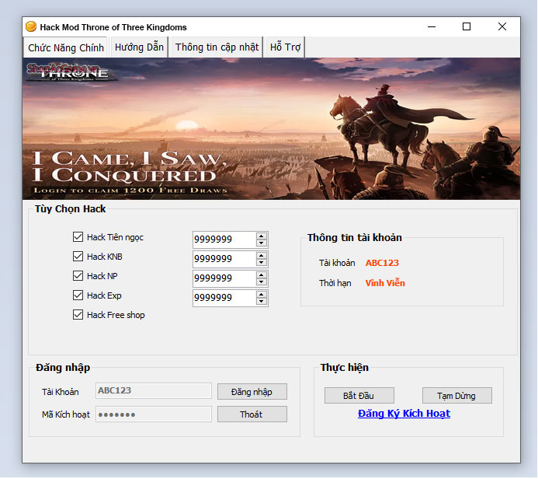
Task: Increase the Hack Tiên ngọc value with up arrow
Action: point(262,236)
